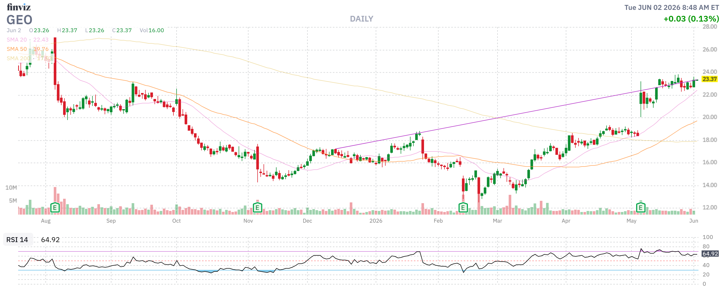Click the open value 23.26
Viewport: 726px width, 292px height.
(x=42, y=30)
